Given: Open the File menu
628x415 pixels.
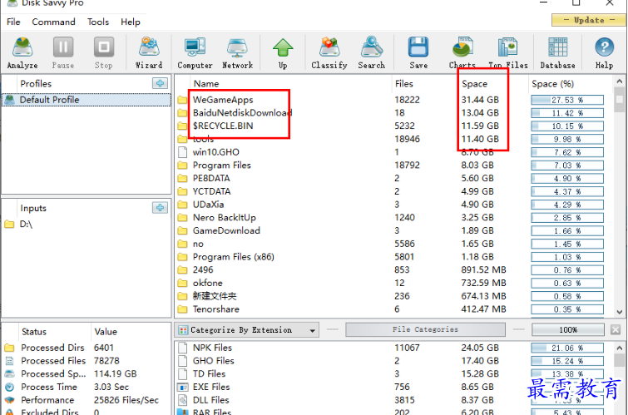Looking at the screenshot, I should [x=13, y=22].
